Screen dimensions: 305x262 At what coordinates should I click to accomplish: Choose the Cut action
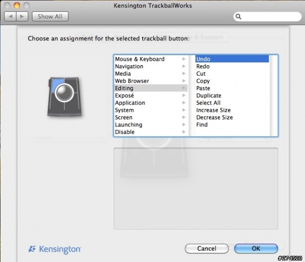232,74
